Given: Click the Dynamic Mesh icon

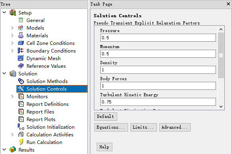Looking at the screenshot, I should [x=21, y=58].
